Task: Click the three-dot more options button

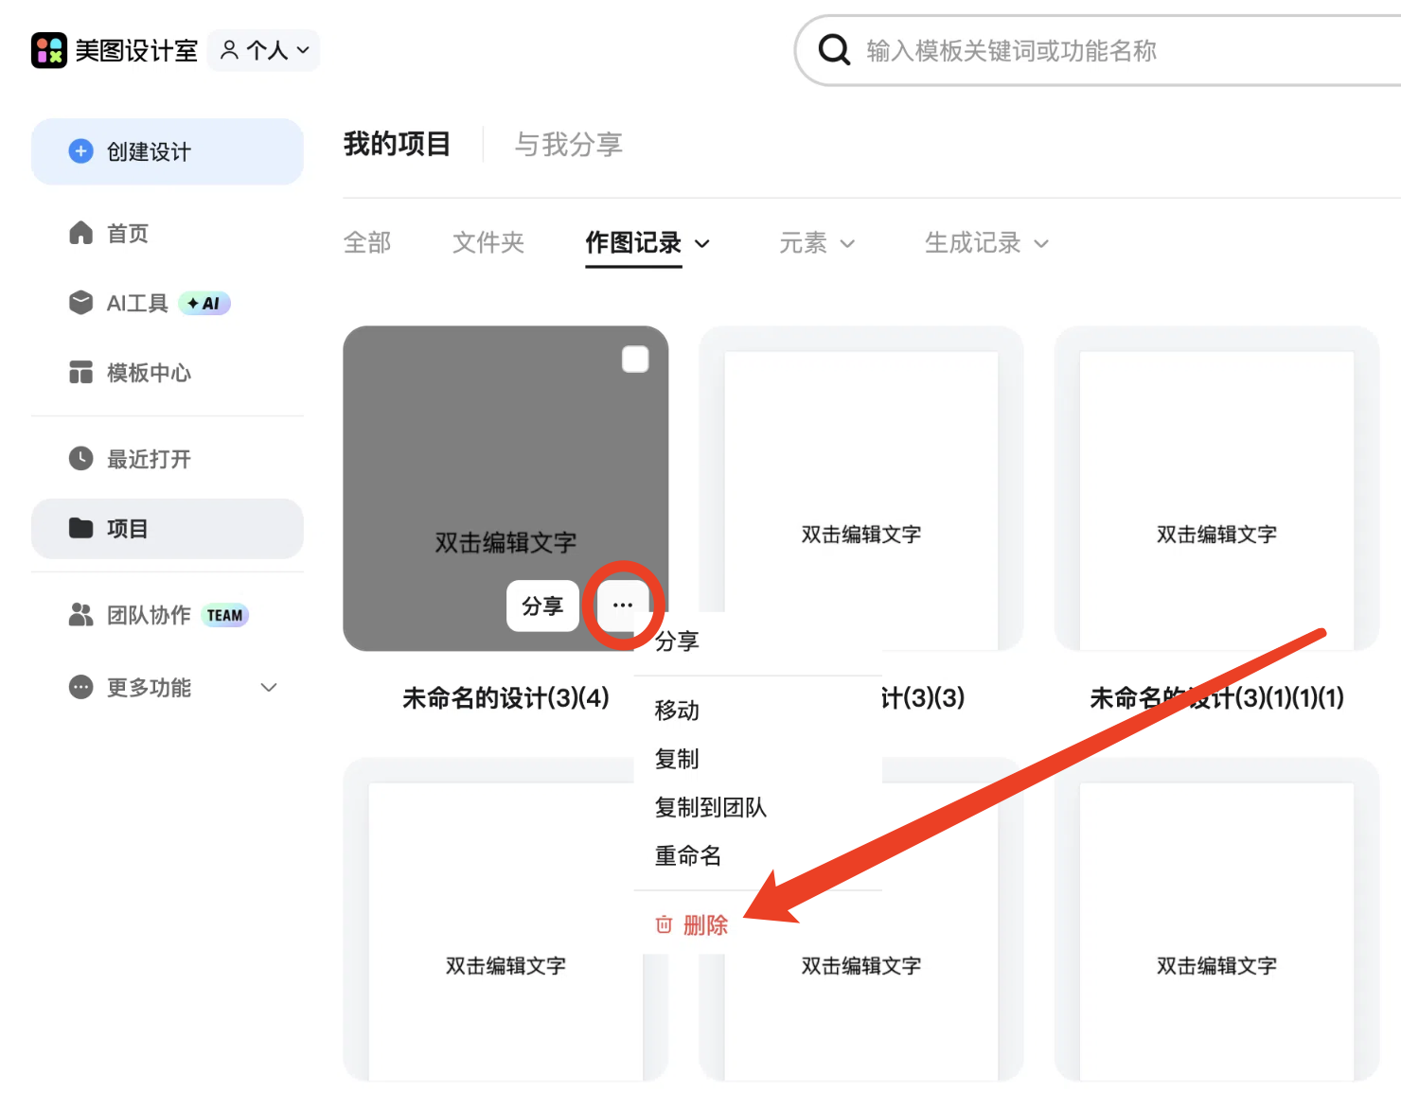Action: [622, 606]
